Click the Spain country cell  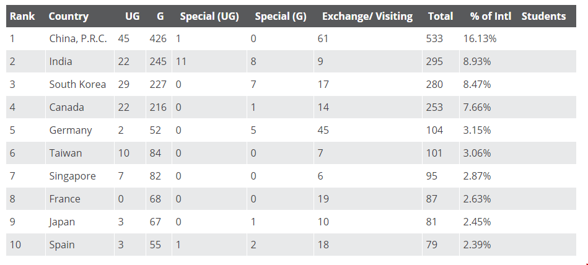(x=62, y=245)
